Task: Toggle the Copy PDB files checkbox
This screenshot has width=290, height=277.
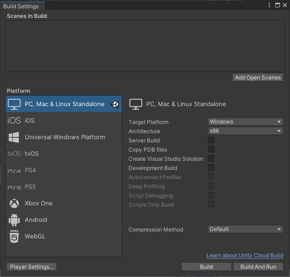Action: [x=211, y=149]
